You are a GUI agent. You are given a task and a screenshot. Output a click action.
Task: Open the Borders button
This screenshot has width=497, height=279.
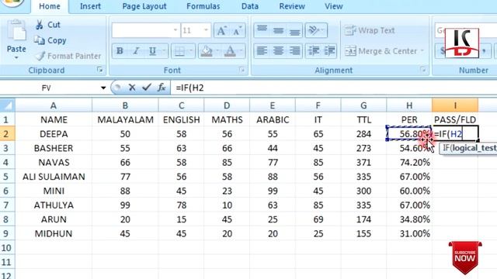(x=179, y=50)
